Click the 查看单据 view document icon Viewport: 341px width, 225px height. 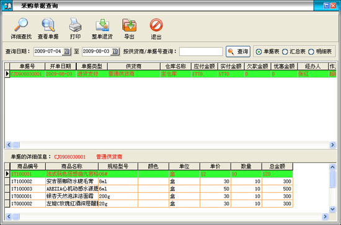48,24
